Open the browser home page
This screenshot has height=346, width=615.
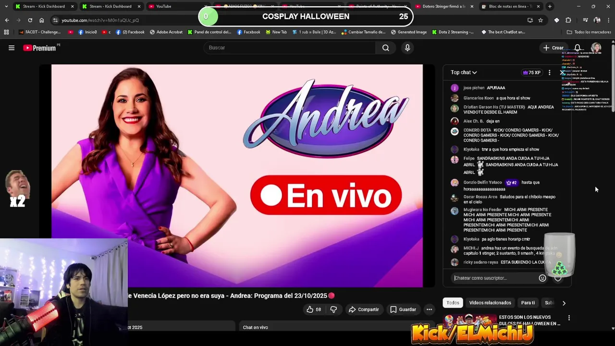point(41,20)
